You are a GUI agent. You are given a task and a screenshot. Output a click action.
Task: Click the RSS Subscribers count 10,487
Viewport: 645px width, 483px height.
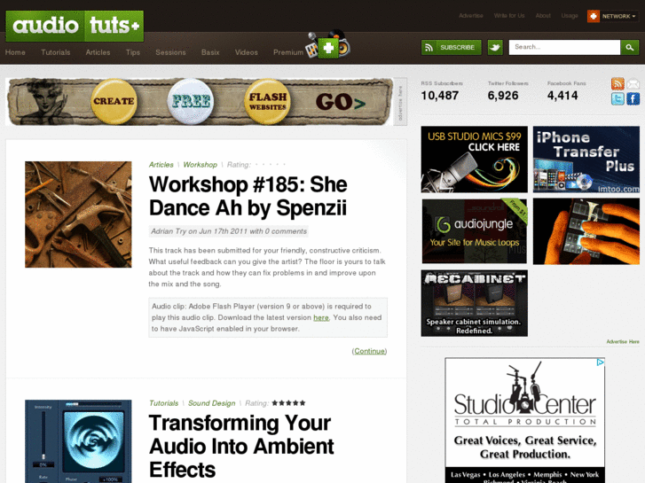tap(439, 96)
